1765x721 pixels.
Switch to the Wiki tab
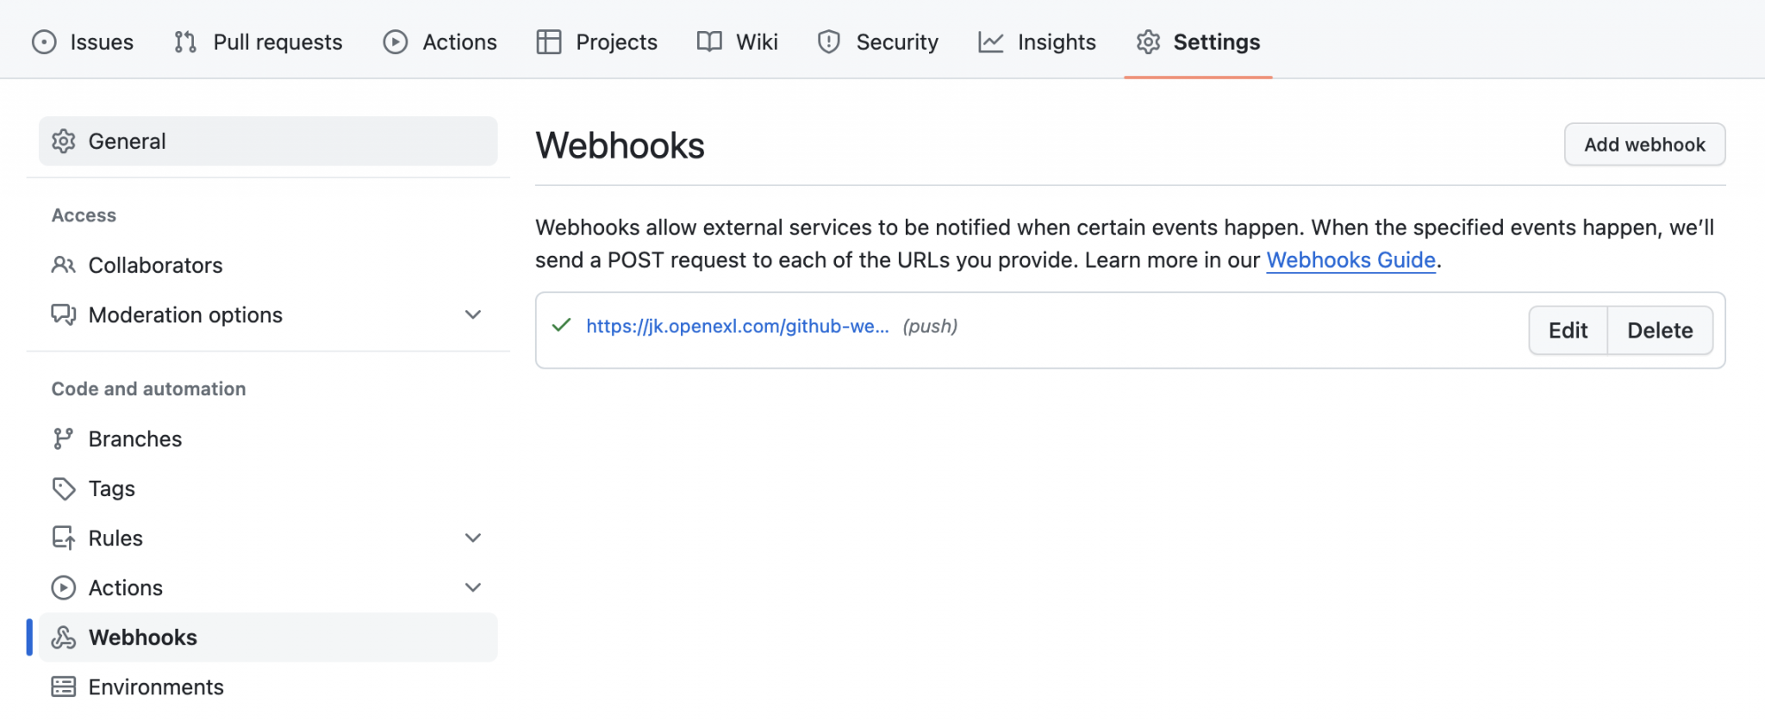point(738,42)
